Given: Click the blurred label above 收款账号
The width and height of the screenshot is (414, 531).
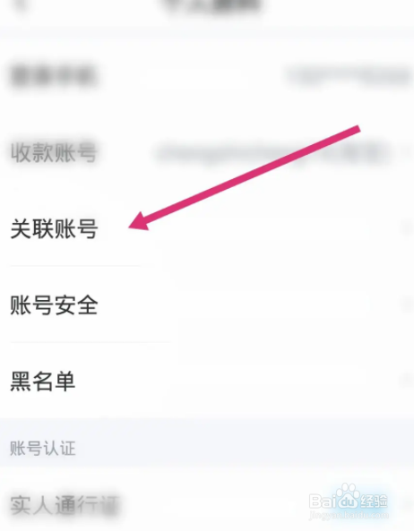Looking at the screenshot, I should click(x=54, y=76).
